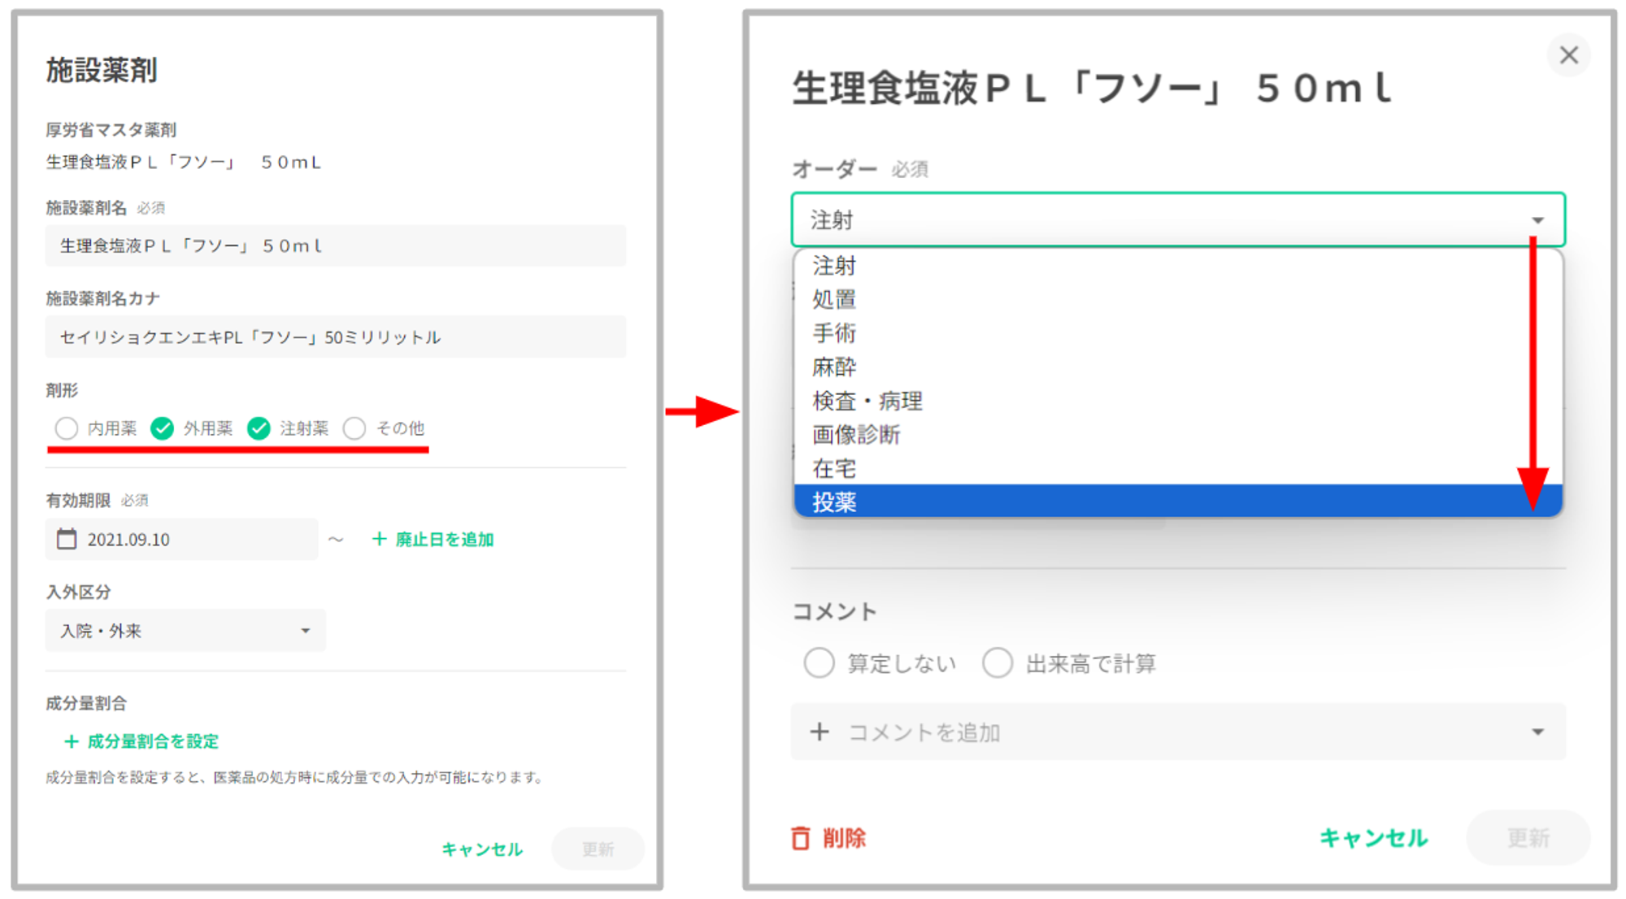This screenshot has width=1626, height=899.
Task: Choose the 出来高で計算 radio option
Action: tap(998, 663)
